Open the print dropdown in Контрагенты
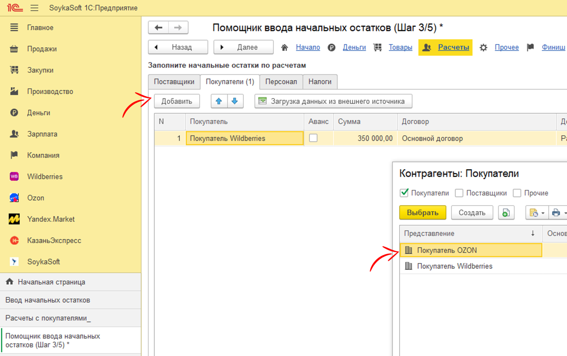 coord(558,213)
